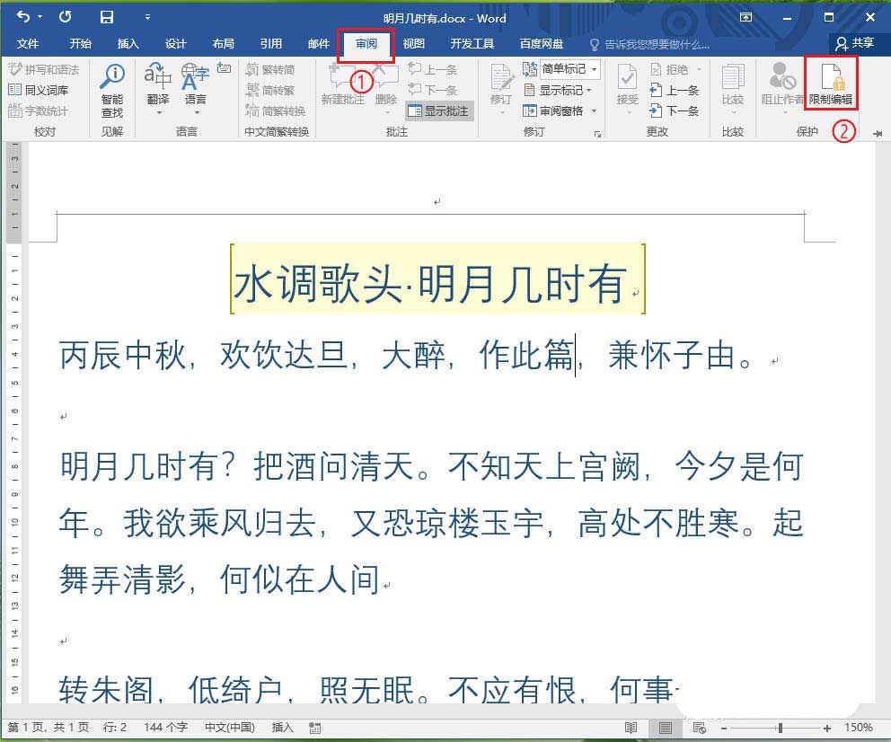Convert with 简转繁
The image size is (891, 742).
[270, 90]
